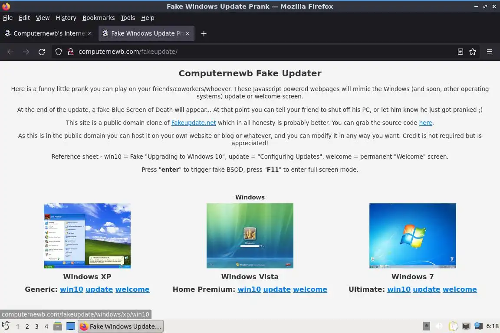Switch to workspace 4

(x=46, y=326)
